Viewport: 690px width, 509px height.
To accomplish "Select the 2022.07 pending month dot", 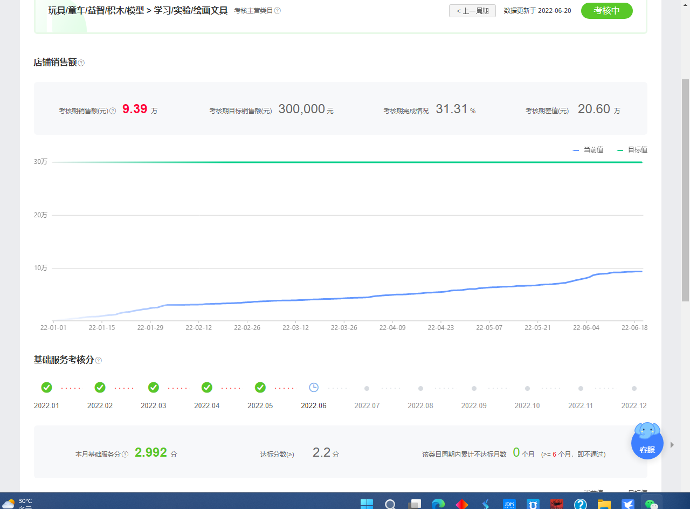I will pos(367,388).
